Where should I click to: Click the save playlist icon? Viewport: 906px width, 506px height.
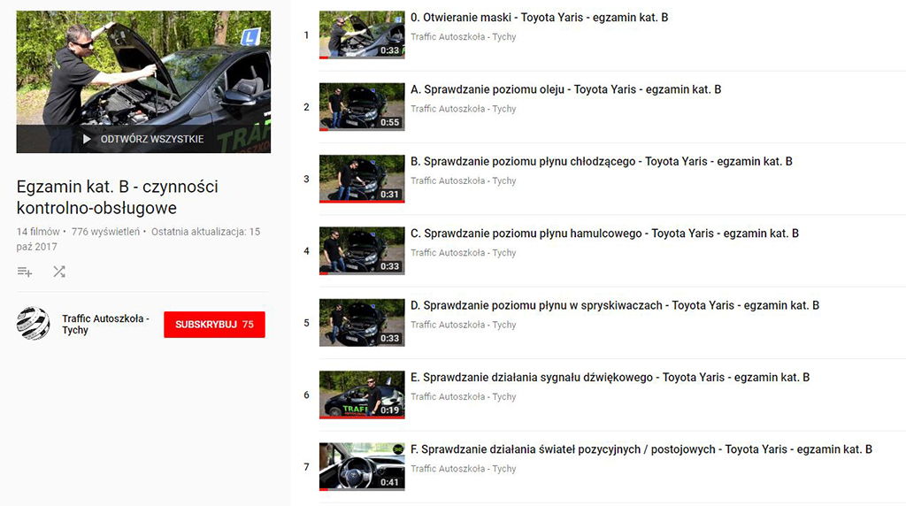click(25, 272)
